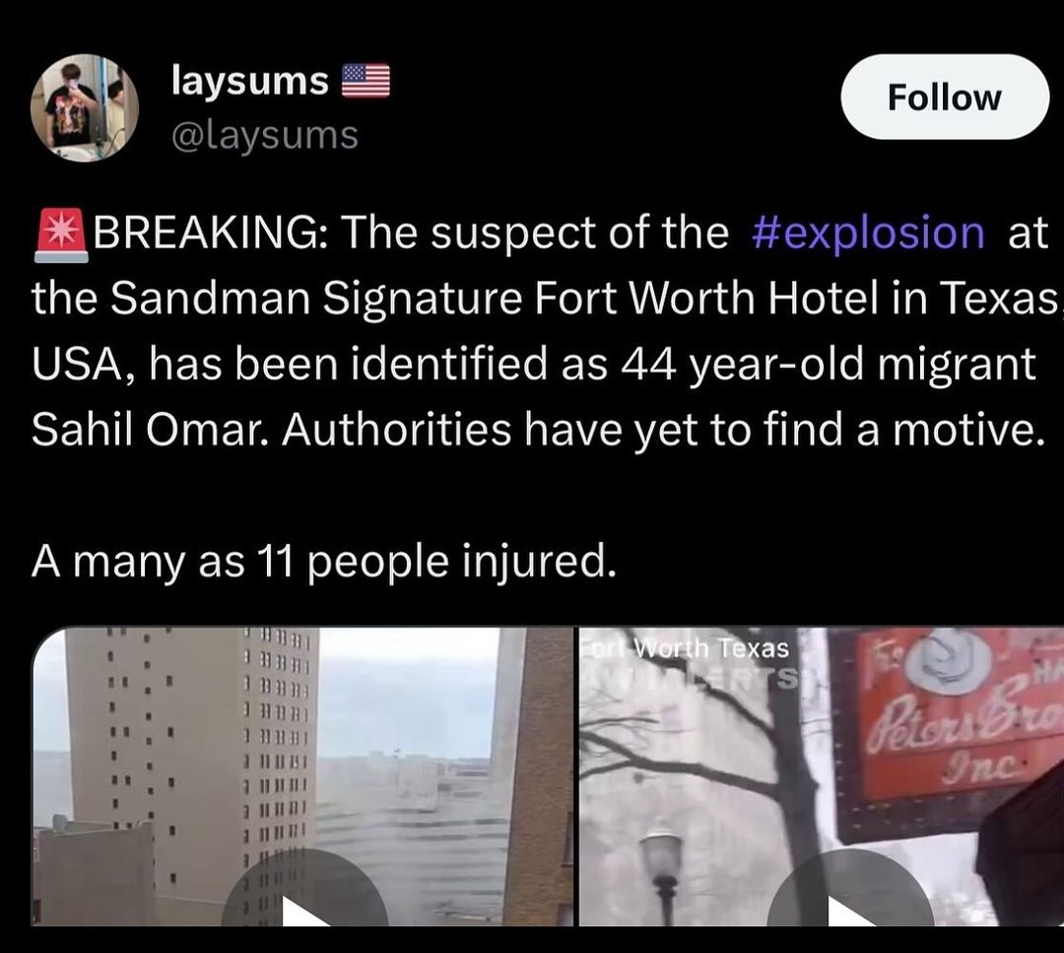Play the left video of the tall building
This screenshot has height=953, width=1064.
tap(304, 895)
